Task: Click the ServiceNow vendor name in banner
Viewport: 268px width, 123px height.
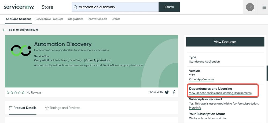Action: (42, 56)
